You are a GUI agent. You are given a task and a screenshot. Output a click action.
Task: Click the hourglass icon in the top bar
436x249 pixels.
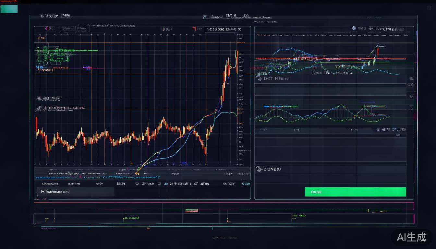(x=205, y=16)
